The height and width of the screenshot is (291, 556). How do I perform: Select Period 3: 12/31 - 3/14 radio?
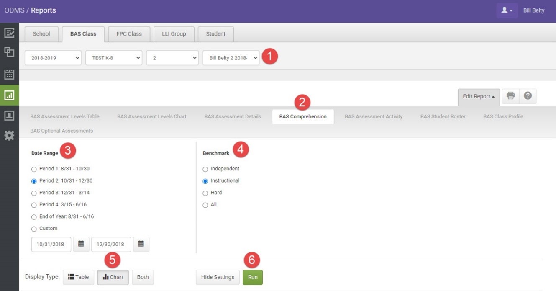pyautogui.click(x=34, y=193)
